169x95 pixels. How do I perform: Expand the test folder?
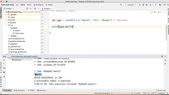tap(8, 36)
